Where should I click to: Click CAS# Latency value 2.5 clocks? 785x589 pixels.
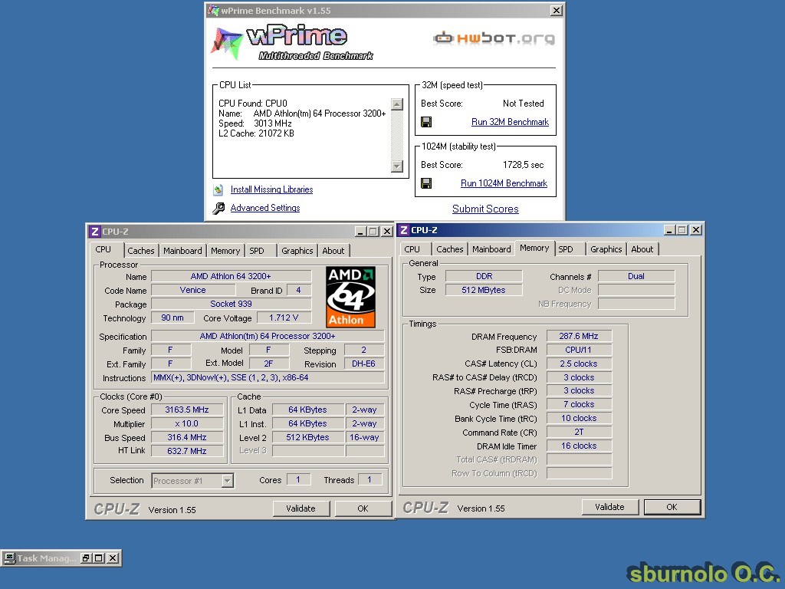click(579, 364)
